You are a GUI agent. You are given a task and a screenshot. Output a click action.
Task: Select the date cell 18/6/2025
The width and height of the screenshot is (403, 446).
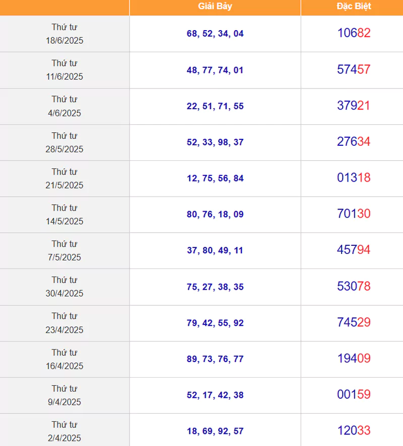point(64,34)
